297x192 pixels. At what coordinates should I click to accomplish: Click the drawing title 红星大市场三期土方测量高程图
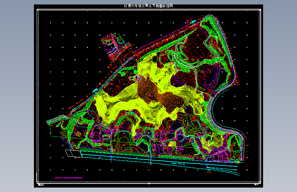pyautogui.click(x=149, y=6)
